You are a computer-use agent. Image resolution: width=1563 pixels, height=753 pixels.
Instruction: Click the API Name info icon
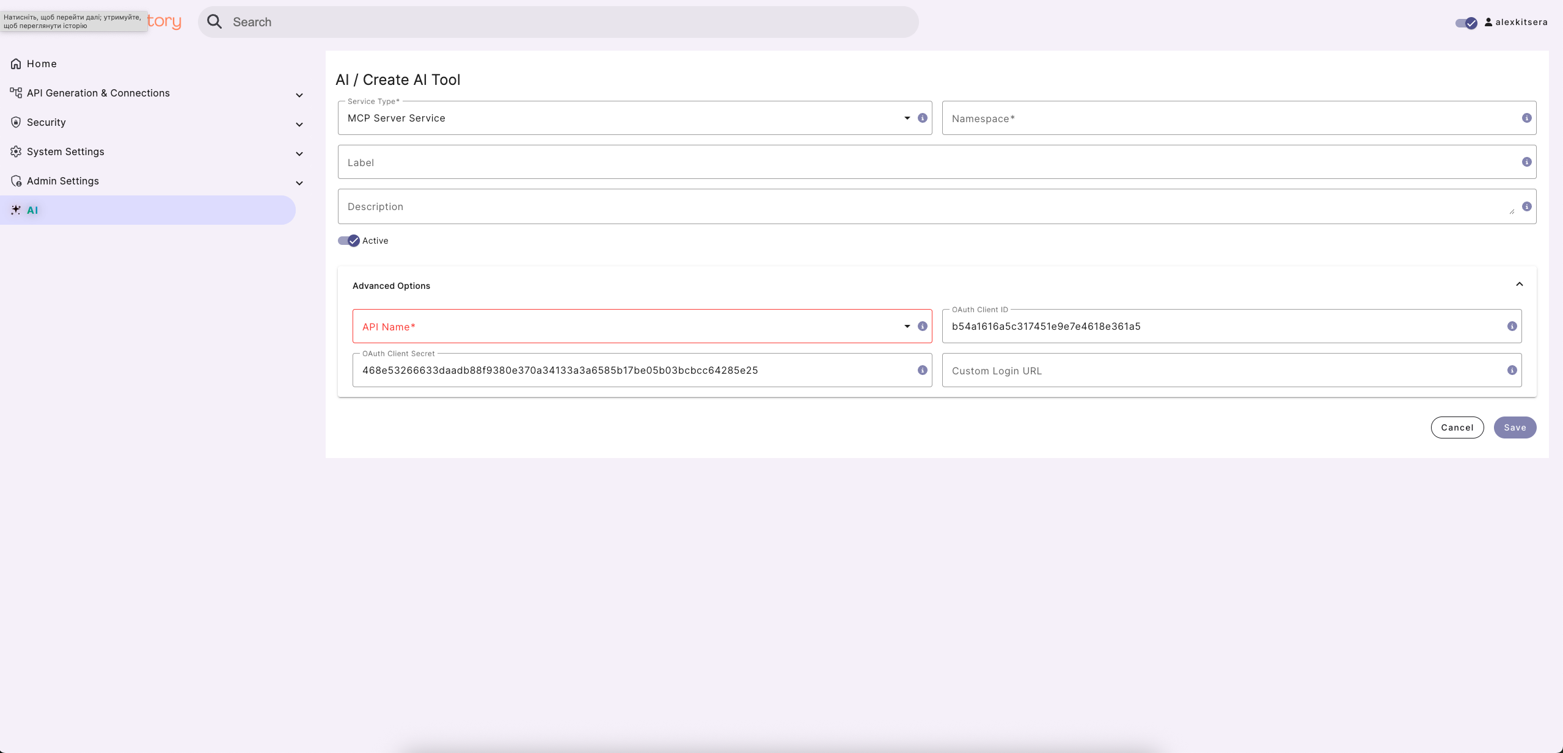tap(923, 326)
